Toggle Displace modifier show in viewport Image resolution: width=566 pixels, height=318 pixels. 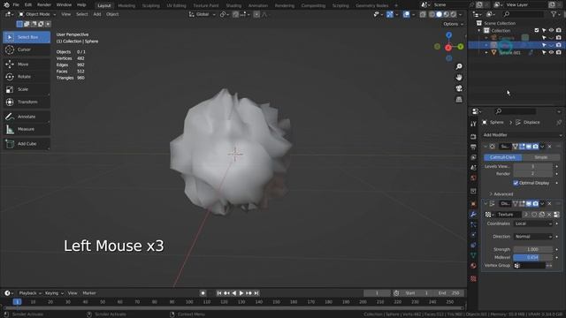(529, 204)
